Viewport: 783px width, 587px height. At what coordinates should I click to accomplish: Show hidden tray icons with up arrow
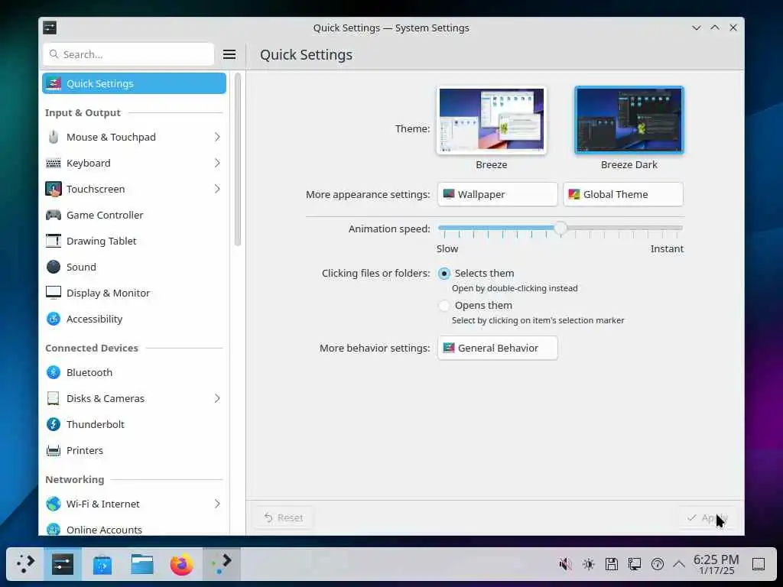coord(679,565)
